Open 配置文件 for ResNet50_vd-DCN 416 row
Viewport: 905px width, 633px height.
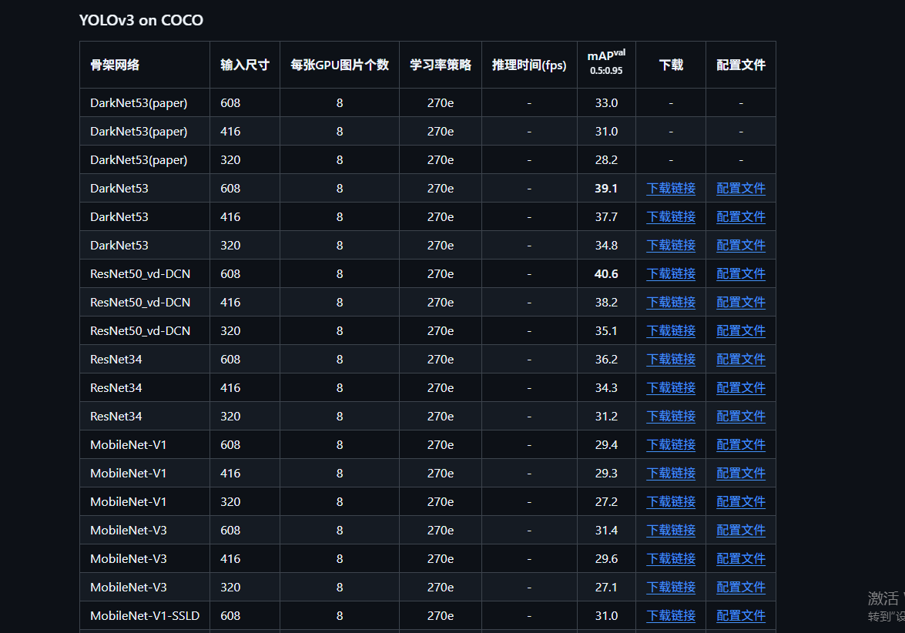point(740,303)
